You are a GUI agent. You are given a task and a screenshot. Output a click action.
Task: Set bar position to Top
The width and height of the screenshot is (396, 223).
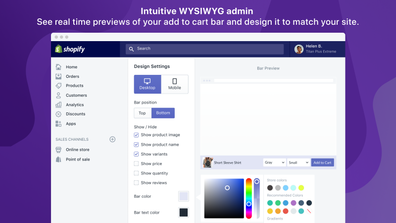(x=143, y=113)
